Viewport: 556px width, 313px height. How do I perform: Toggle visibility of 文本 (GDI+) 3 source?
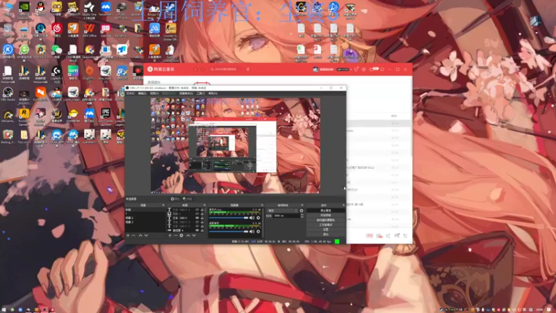(x=197, y=222)
